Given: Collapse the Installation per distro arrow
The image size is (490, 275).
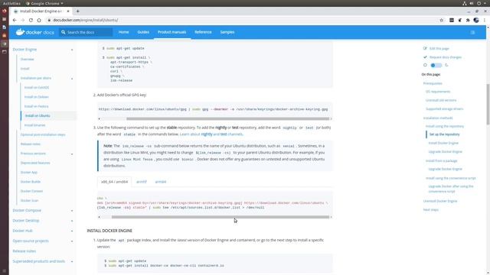Looking at the screenshot, I should pos(72,78).
